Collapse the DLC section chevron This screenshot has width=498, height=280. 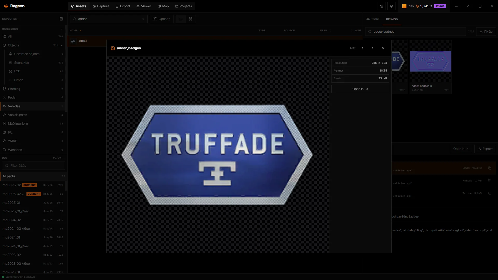64,158
